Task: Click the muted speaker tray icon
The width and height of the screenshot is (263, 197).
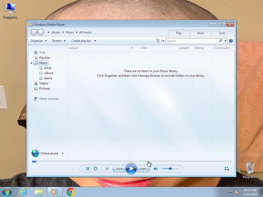Action: (237, 192)
